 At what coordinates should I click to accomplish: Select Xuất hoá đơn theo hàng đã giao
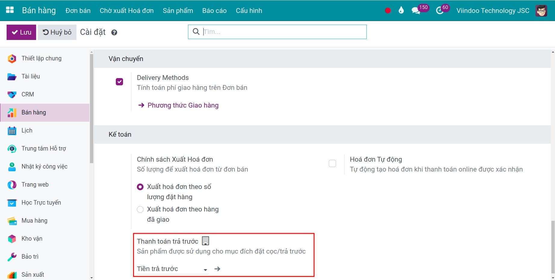click(140, 209)
